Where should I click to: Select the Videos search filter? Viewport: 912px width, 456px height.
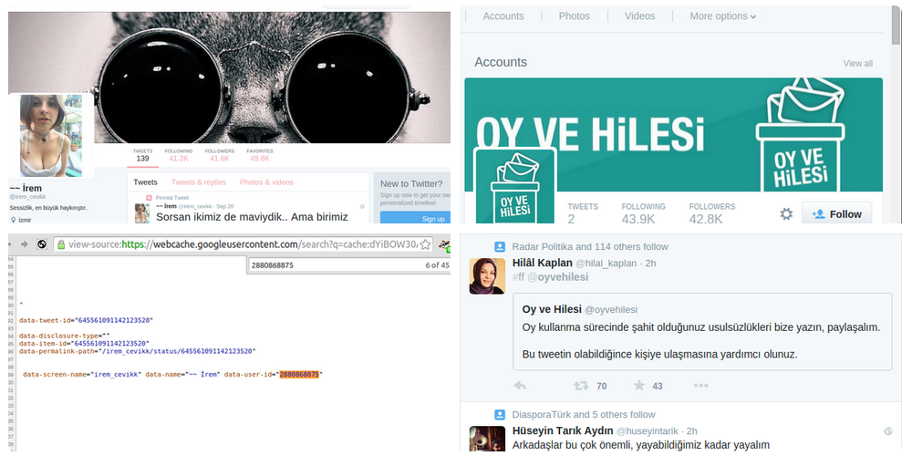(640, 16)
